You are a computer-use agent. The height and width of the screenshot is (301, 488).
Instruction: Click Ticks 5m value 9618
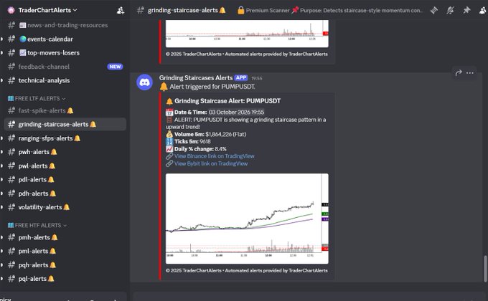click(205, 141)
